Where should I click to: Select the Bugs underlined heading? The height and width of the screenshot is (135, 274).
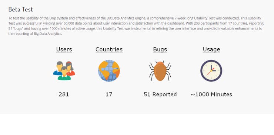click(160, 49)
